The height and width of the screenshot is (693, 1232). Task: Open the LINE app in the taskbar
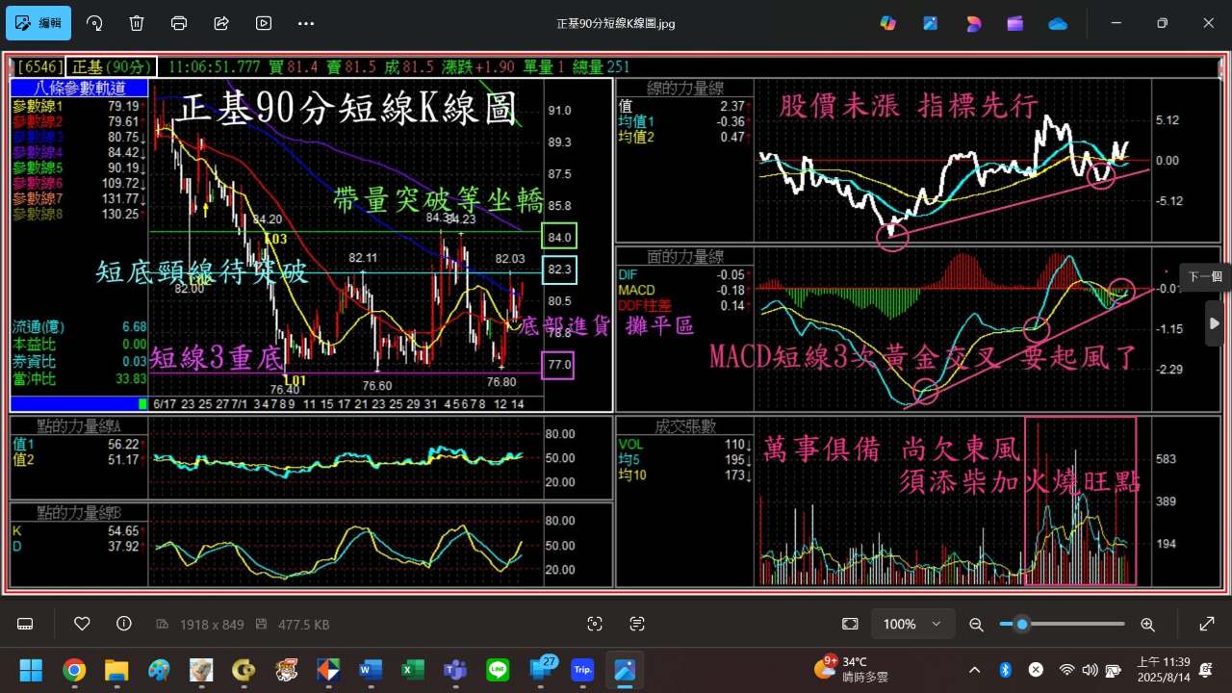pyautogui.click(x=498, y=670)
